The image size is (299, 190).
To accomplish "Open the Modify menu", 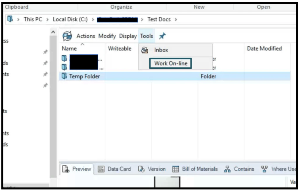I will click(107, 36).
